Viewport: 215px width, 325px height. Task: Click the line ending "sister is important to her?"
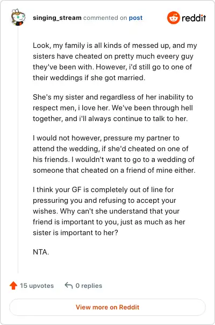click(75, 232)
